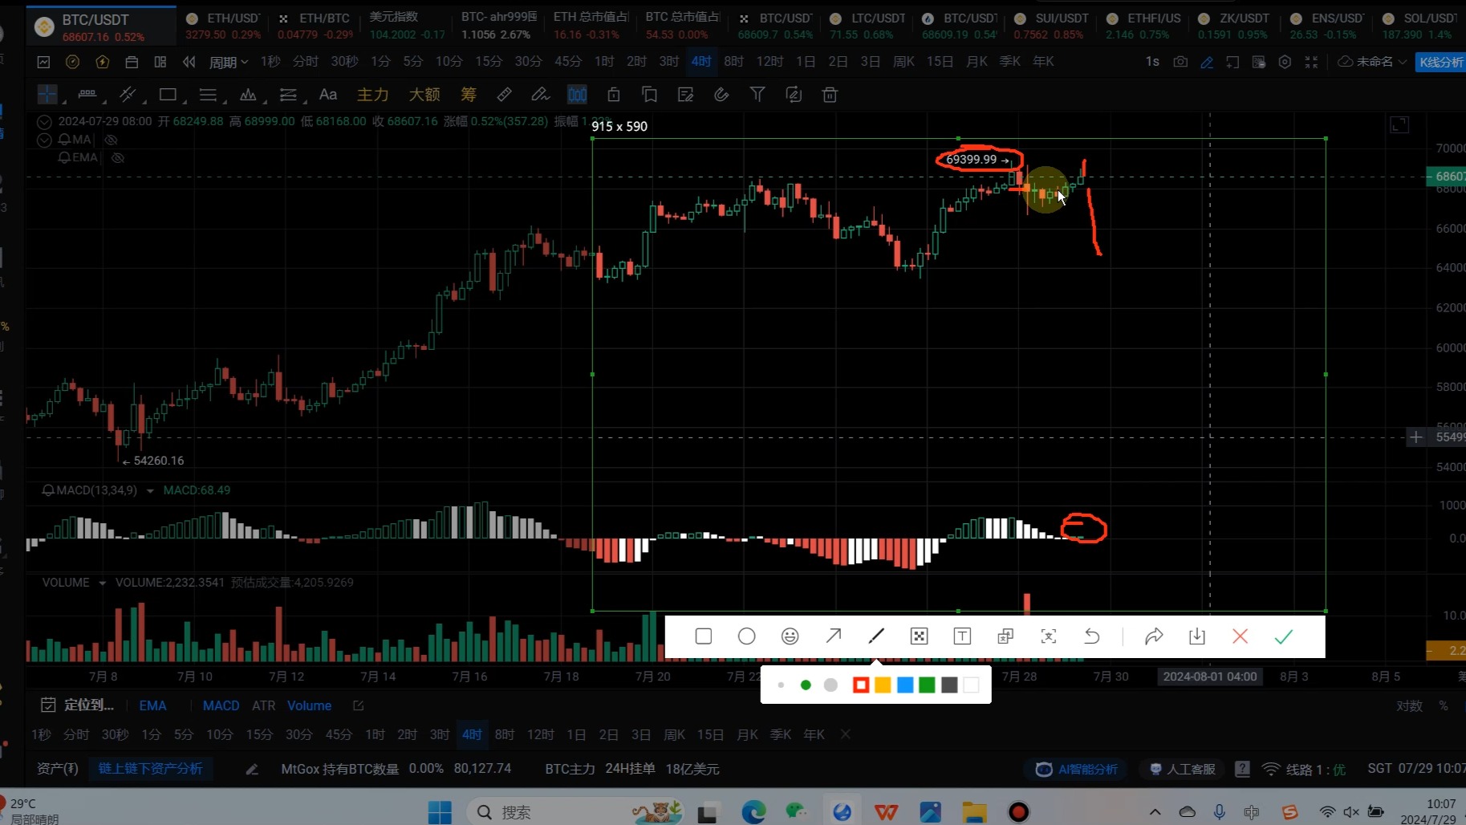Pick the blue brush color swatch
Screen dimensions: 1466x825
(x=905, y=685)
